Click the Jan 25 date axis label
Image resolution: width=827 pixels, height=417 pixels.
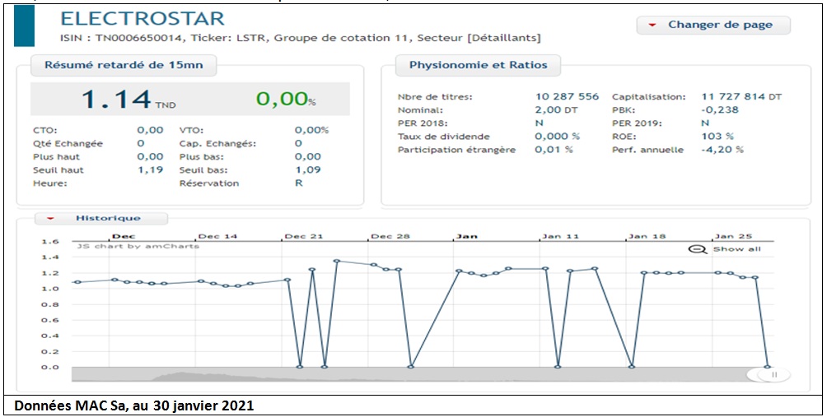tap(734, 236)
